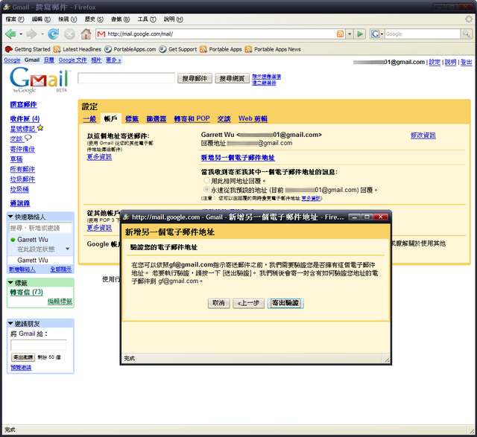Open the 撰寫郵件 compose link

23,104
